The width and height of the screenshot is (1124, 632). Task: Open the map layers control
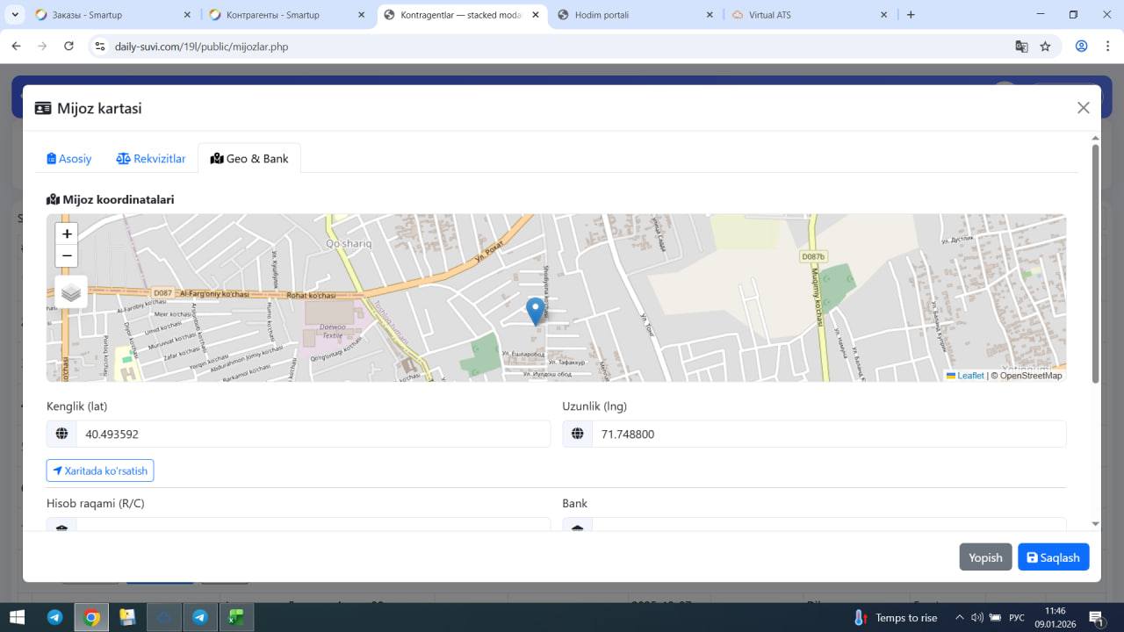click(x=71, y=292)
